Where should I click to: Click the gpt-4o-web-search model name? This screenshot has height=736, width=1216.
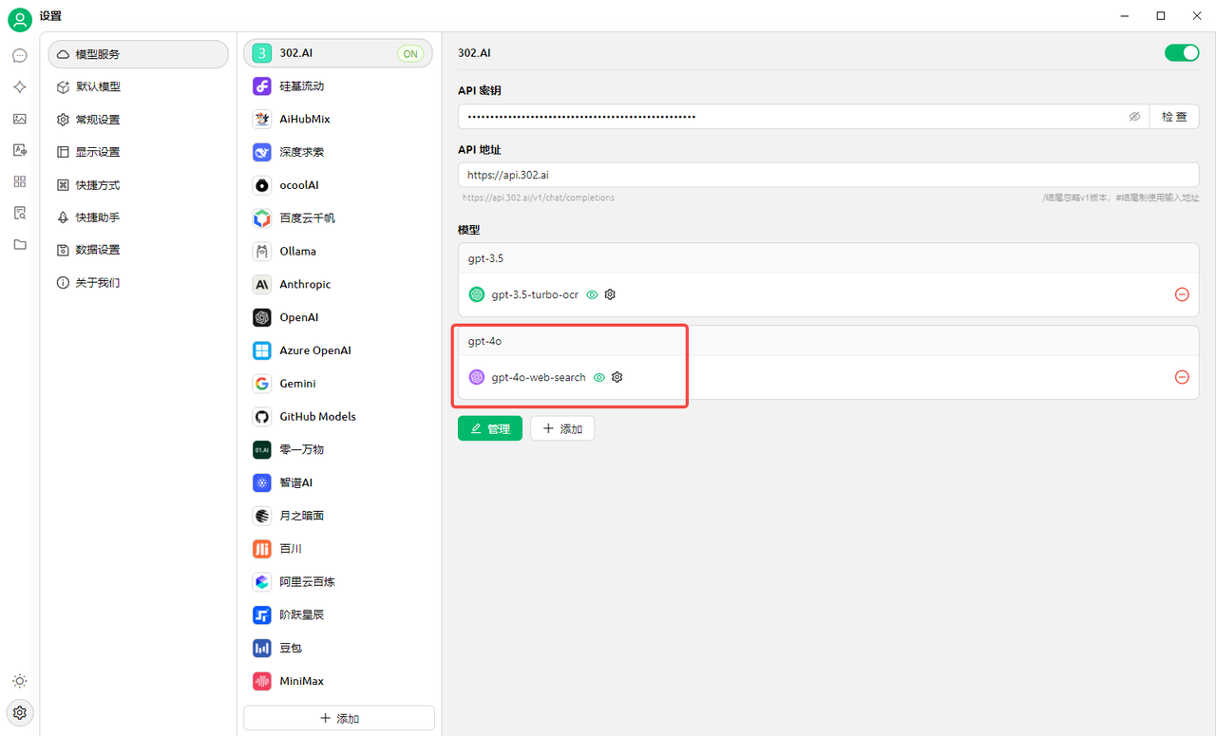pyautogui.click(x=539, y=377)
